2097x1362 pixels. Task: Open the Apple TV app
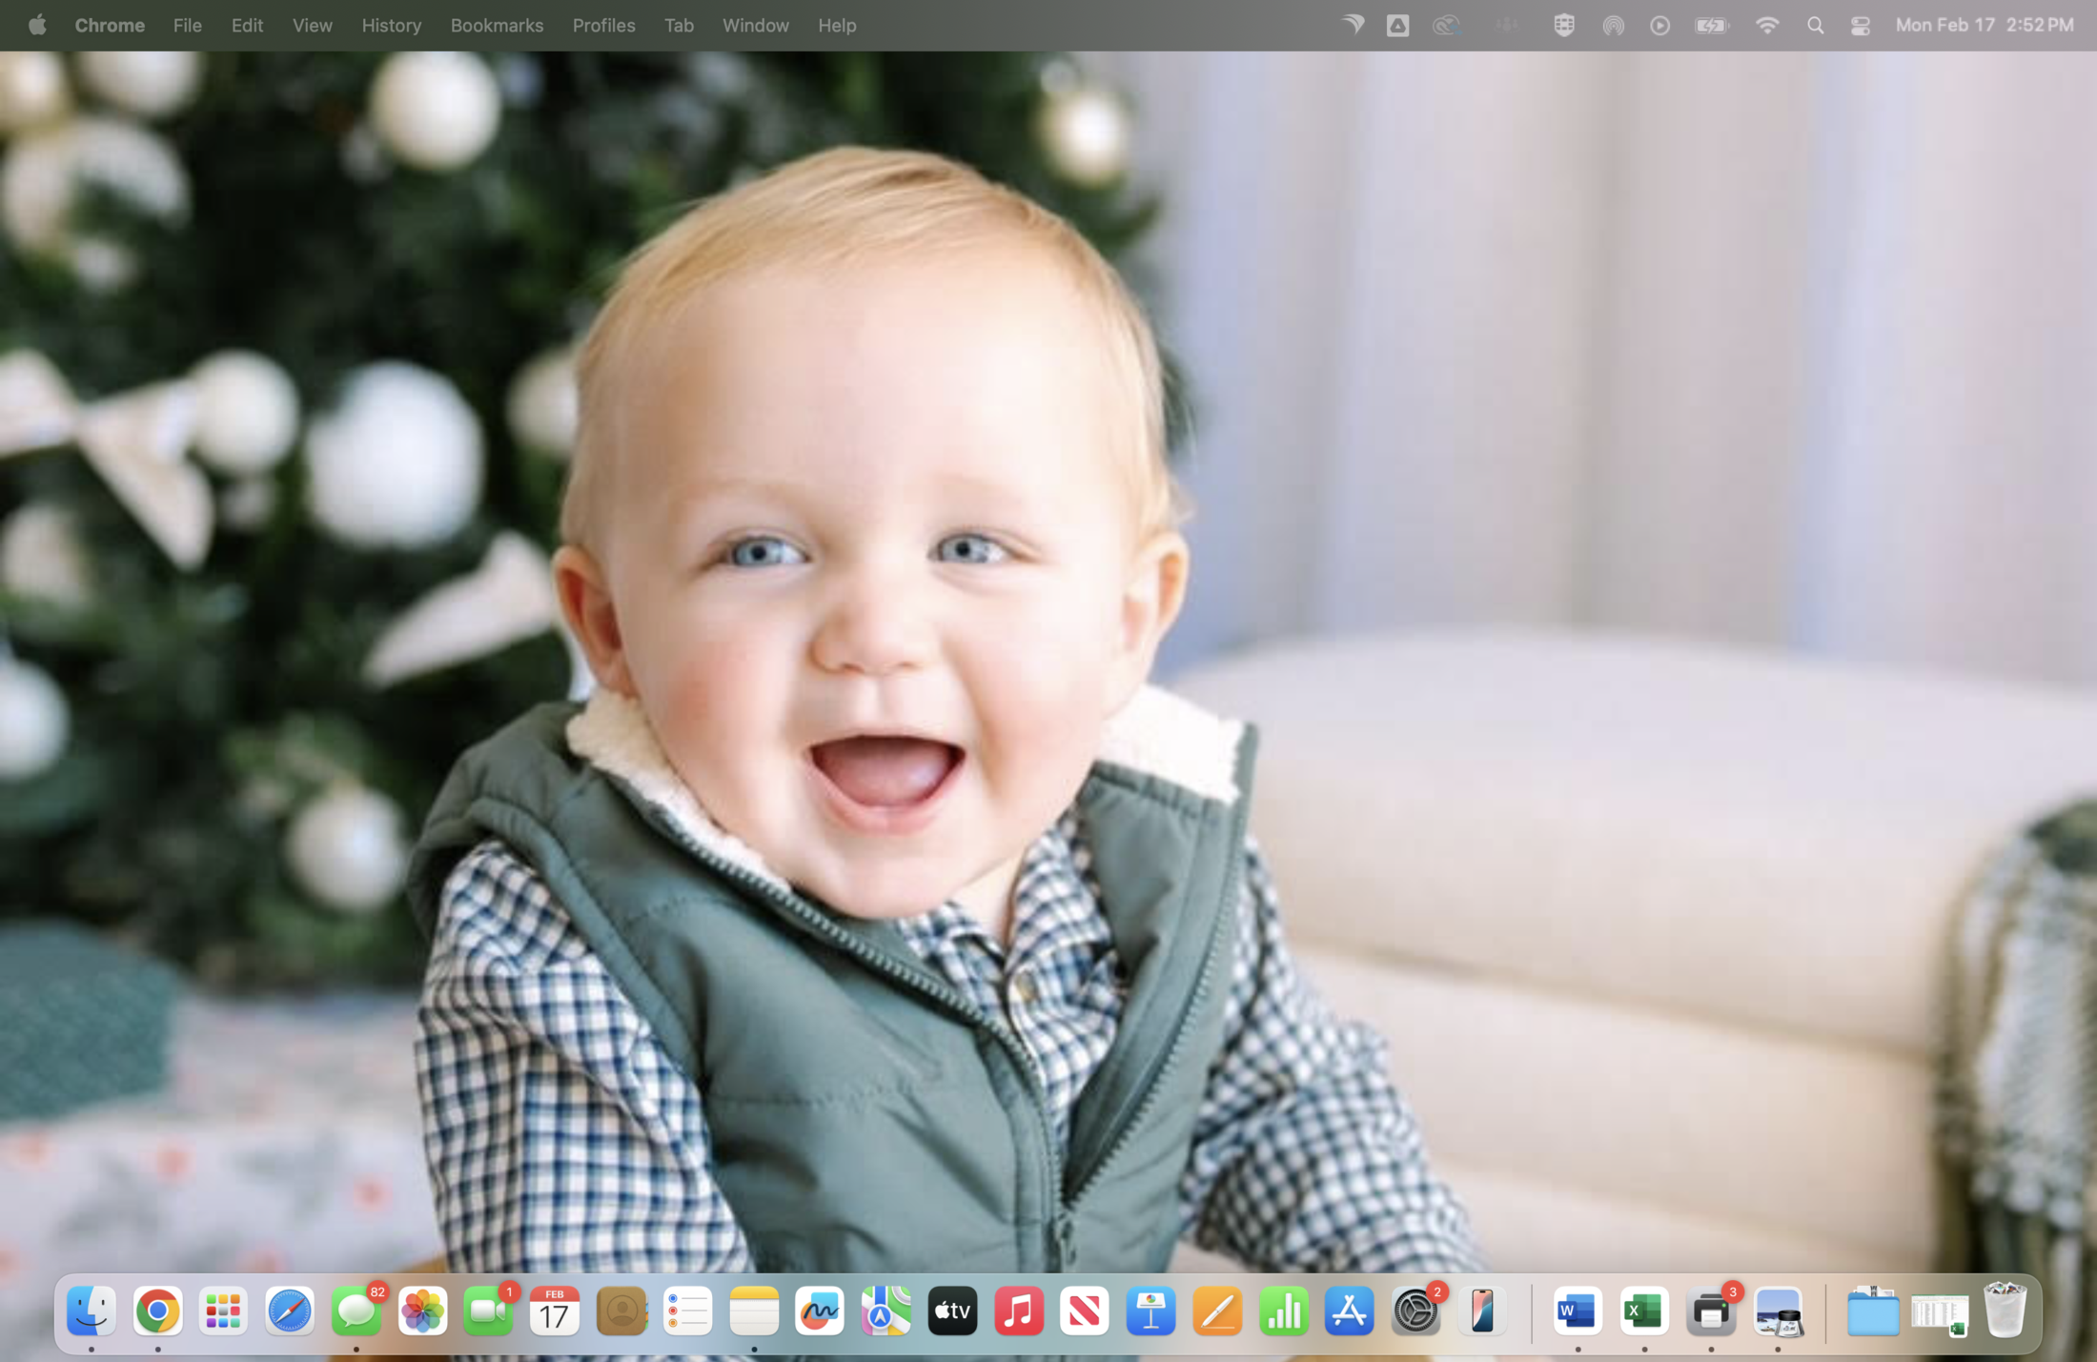tap(952, 1311)
